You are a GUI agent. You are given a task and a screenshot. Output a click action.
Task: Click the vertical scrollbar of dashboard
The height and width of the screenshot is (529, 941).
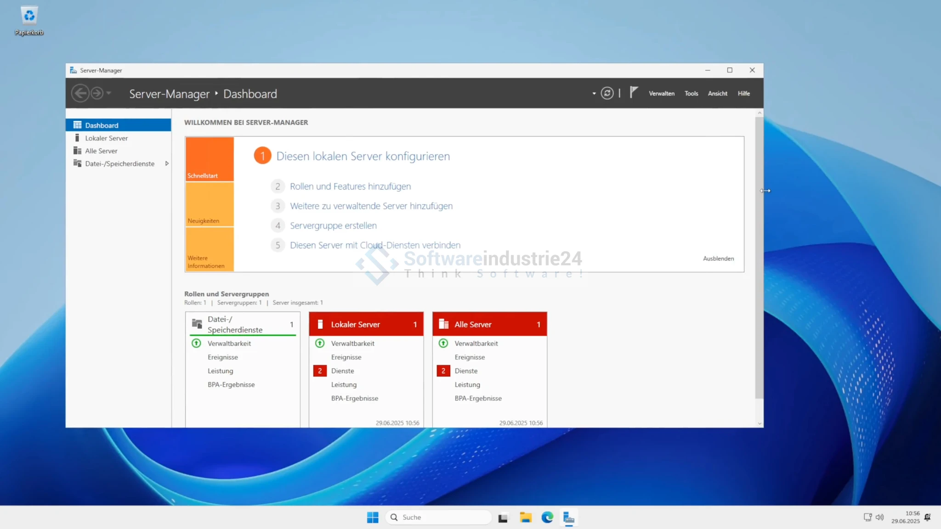(759, 257)
